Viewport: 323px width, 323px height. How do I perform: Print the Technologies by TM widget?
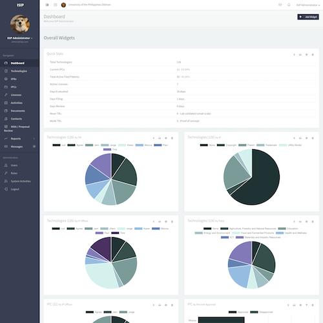[160, 138]
